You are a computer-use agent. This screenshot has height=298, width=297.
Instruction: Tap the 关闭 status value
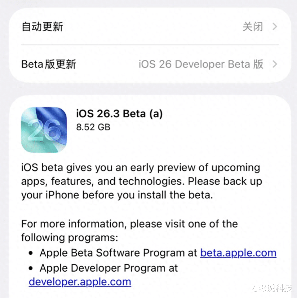tap(253, 27)
